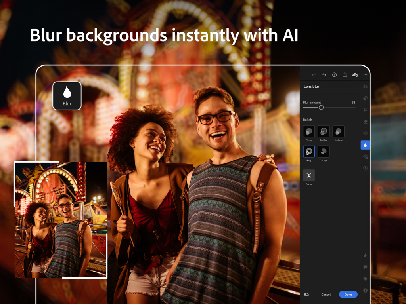Open the Share export icon
406x304 pixels.
click(x=345, y=74)
